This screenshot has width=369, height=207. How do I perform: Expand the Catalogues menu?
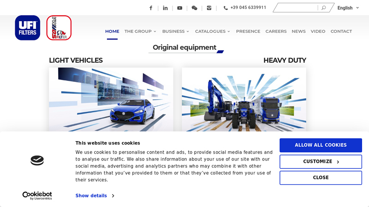(x=212, y=31)
